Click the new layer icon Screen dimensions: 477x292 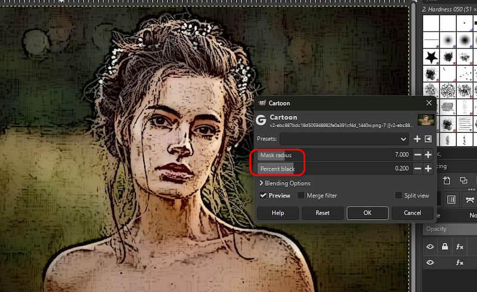(x=447, y=180)
